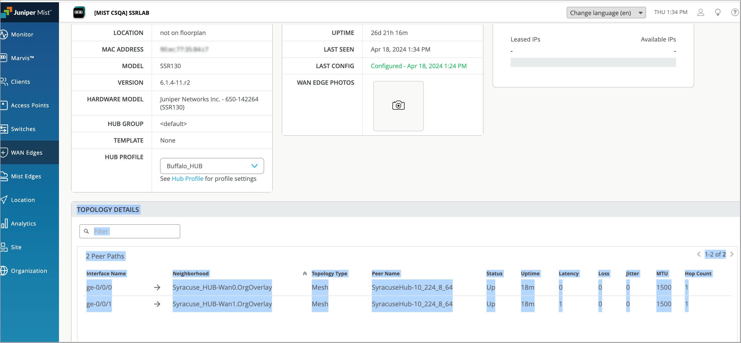Screen dimensions: 741x343
Task: Open Access Points section
Action: [x=30, y=105]
